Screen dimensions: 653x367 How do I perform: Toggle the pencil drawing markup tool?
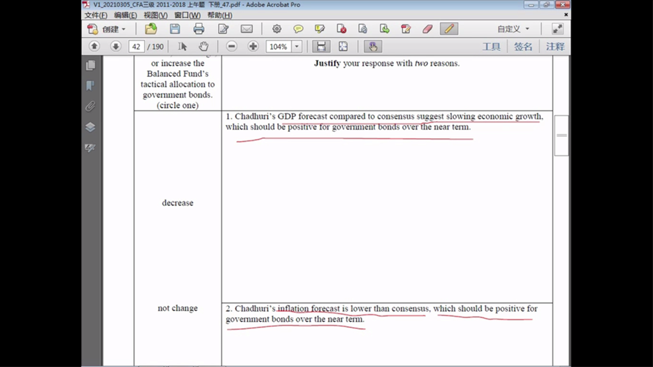pyautogui.click(x=449, y=29)
